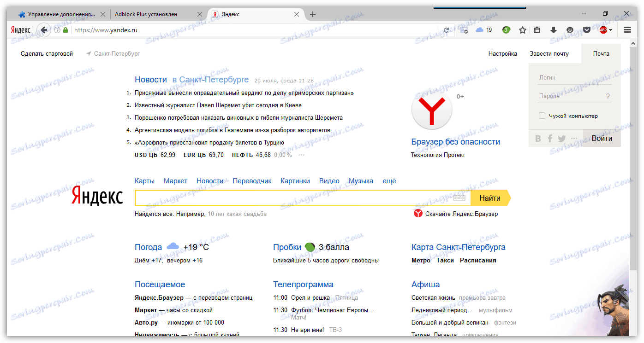The height and width of the screenshot is (343, 644).
Task: Open the virtual keyboard icon in search
Action: click(459, 198)
